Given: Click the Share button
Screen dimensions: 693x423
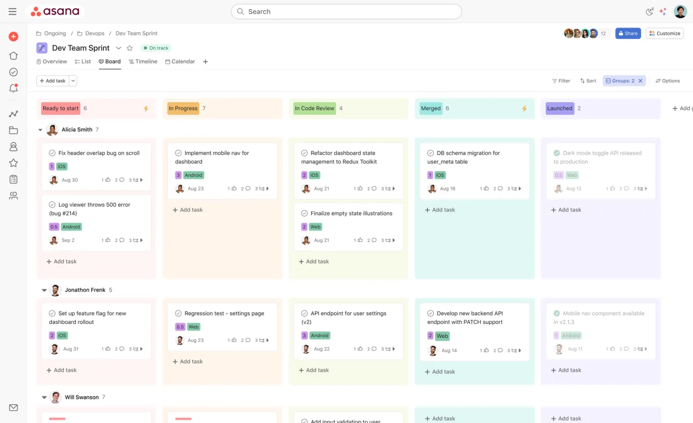Looking at the screenshot, I should (x=628, y=34).
